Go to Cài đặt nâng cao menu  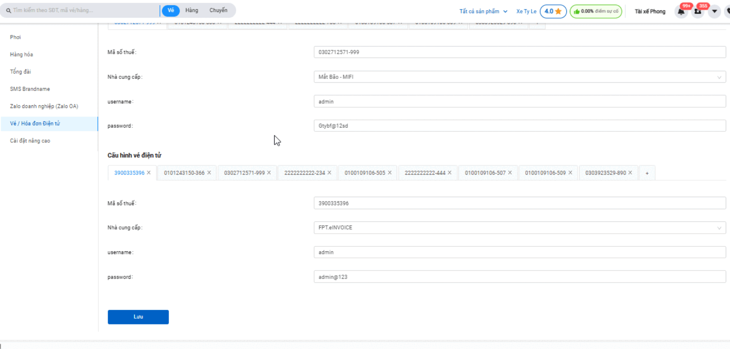point(30,141)
